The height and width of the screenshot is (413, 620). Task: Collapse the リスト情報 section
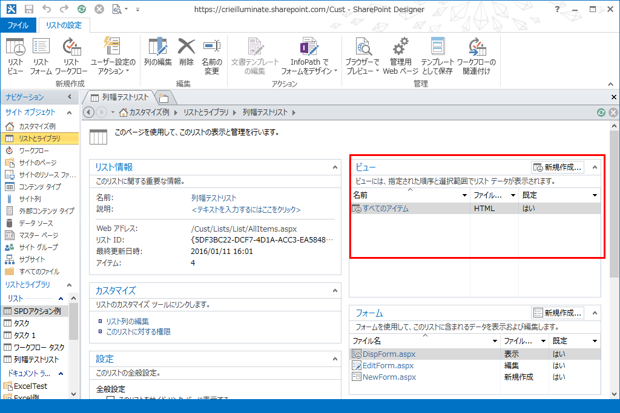click(335, 167)
